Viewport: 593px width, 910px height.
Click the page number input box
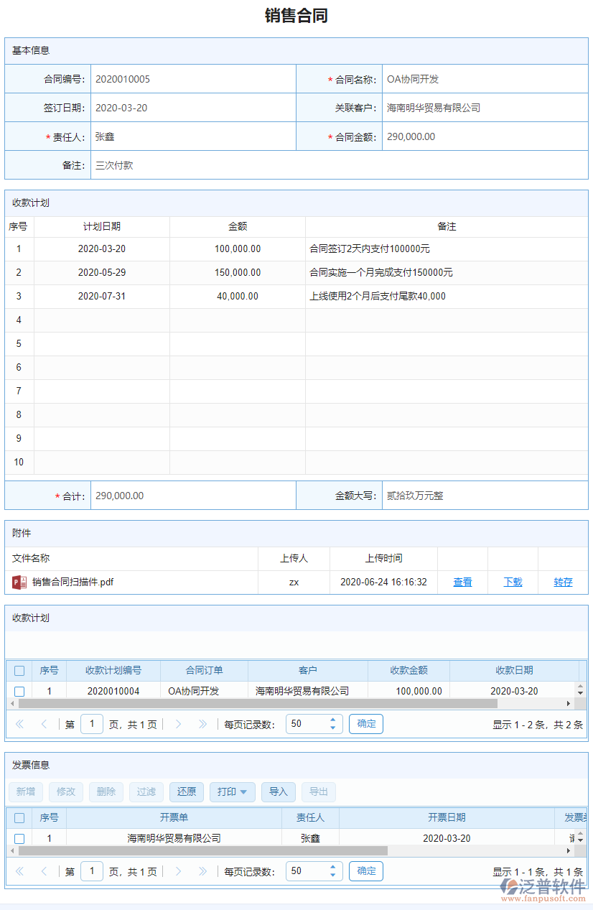(x=92, y=870)
